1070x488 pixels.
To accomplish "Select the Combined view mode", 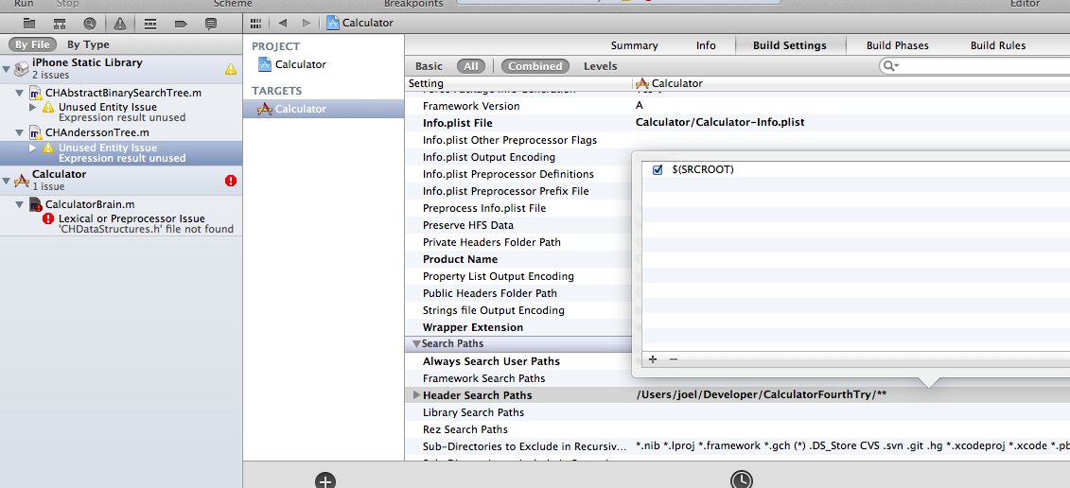I will (535, 66).
